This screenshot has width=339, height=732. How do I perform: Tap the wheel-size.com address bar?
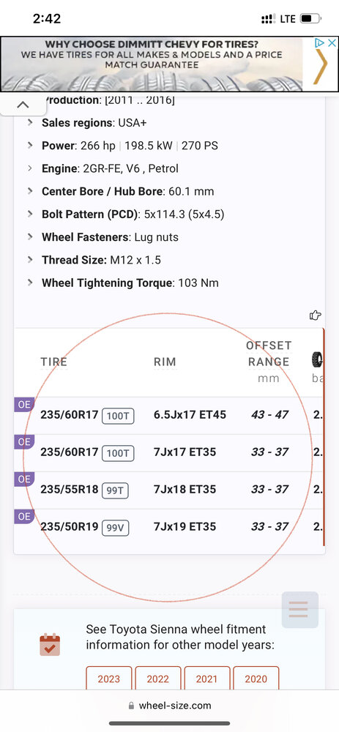coord(170,706)
